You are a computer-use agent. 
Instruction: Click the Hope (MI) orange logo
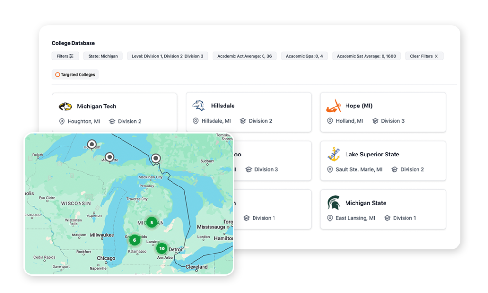pos(333,106)
